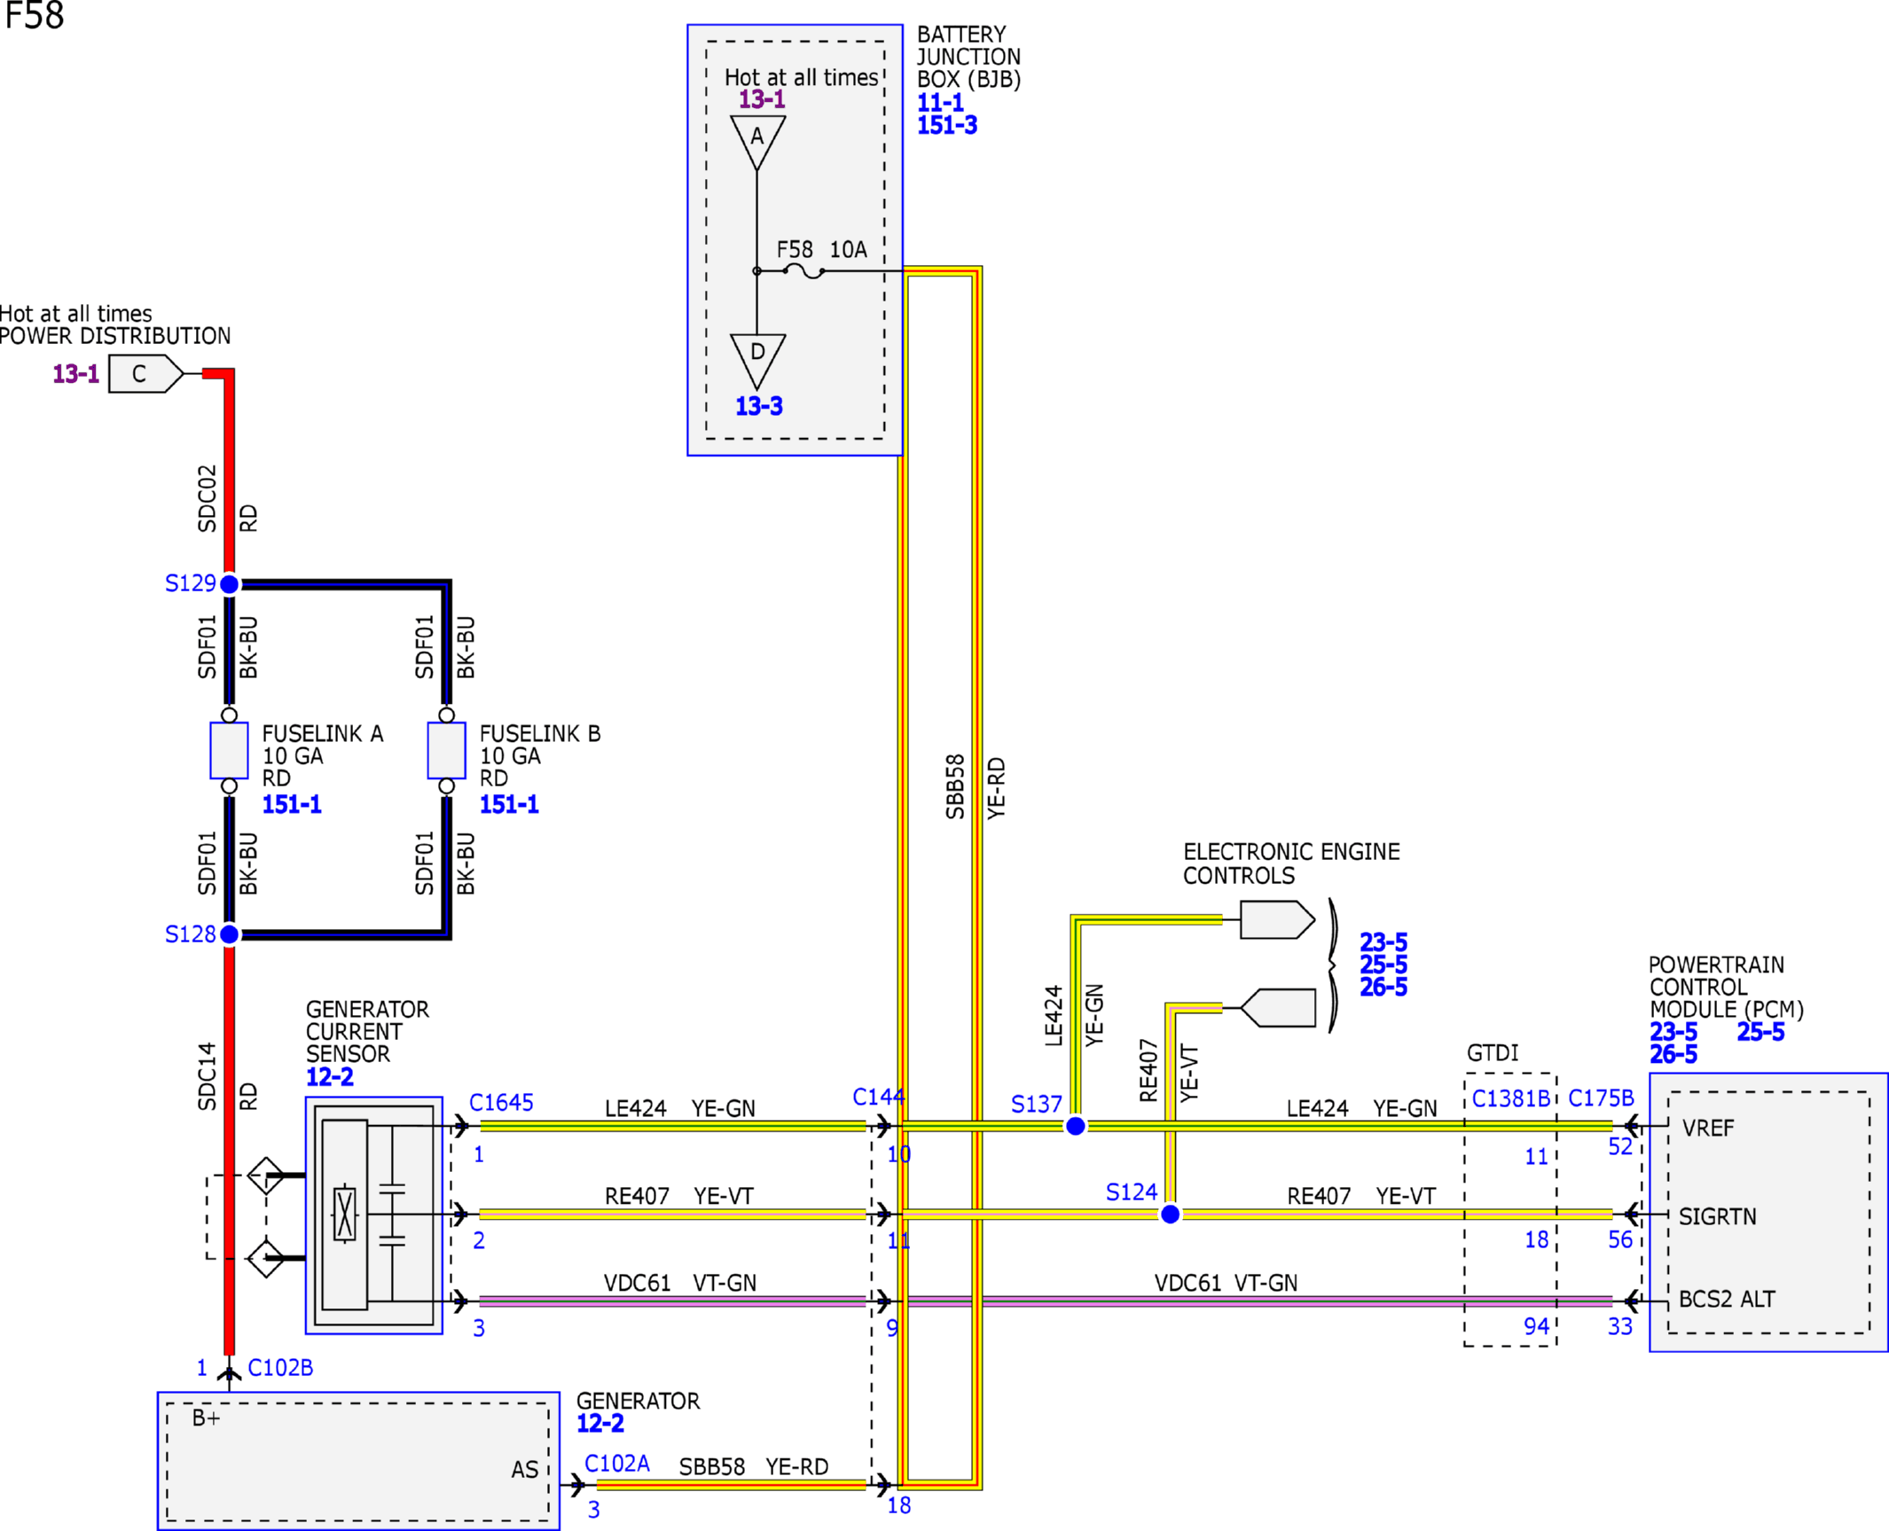
Task: Select the F58 10A fuse symbol
Action: (x=804, y=271)
